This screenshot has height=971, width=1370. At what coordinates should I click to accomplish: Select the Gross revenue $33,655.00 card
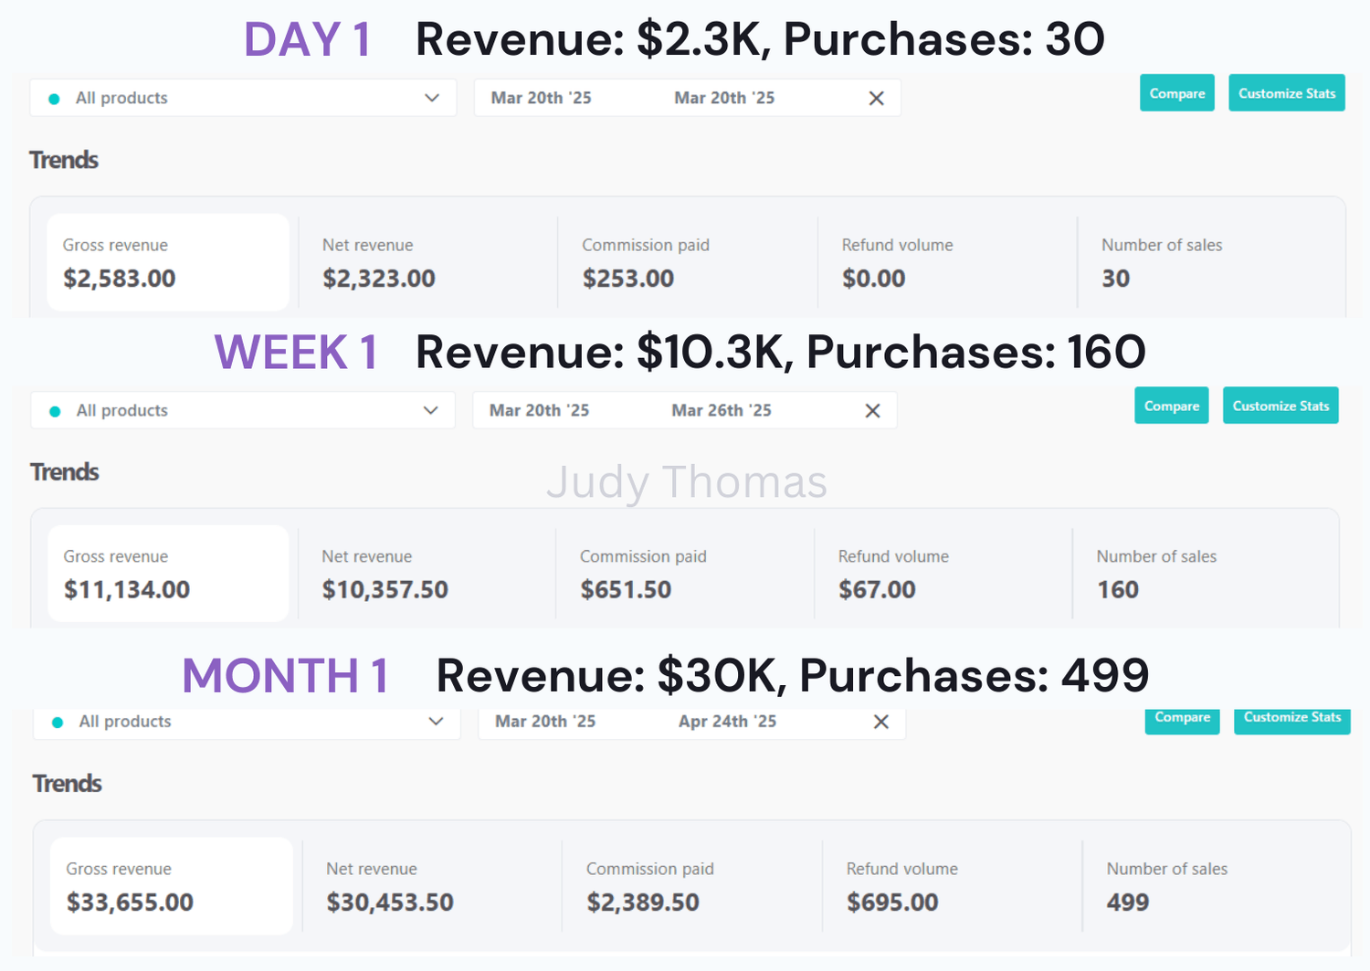[172, 886]
